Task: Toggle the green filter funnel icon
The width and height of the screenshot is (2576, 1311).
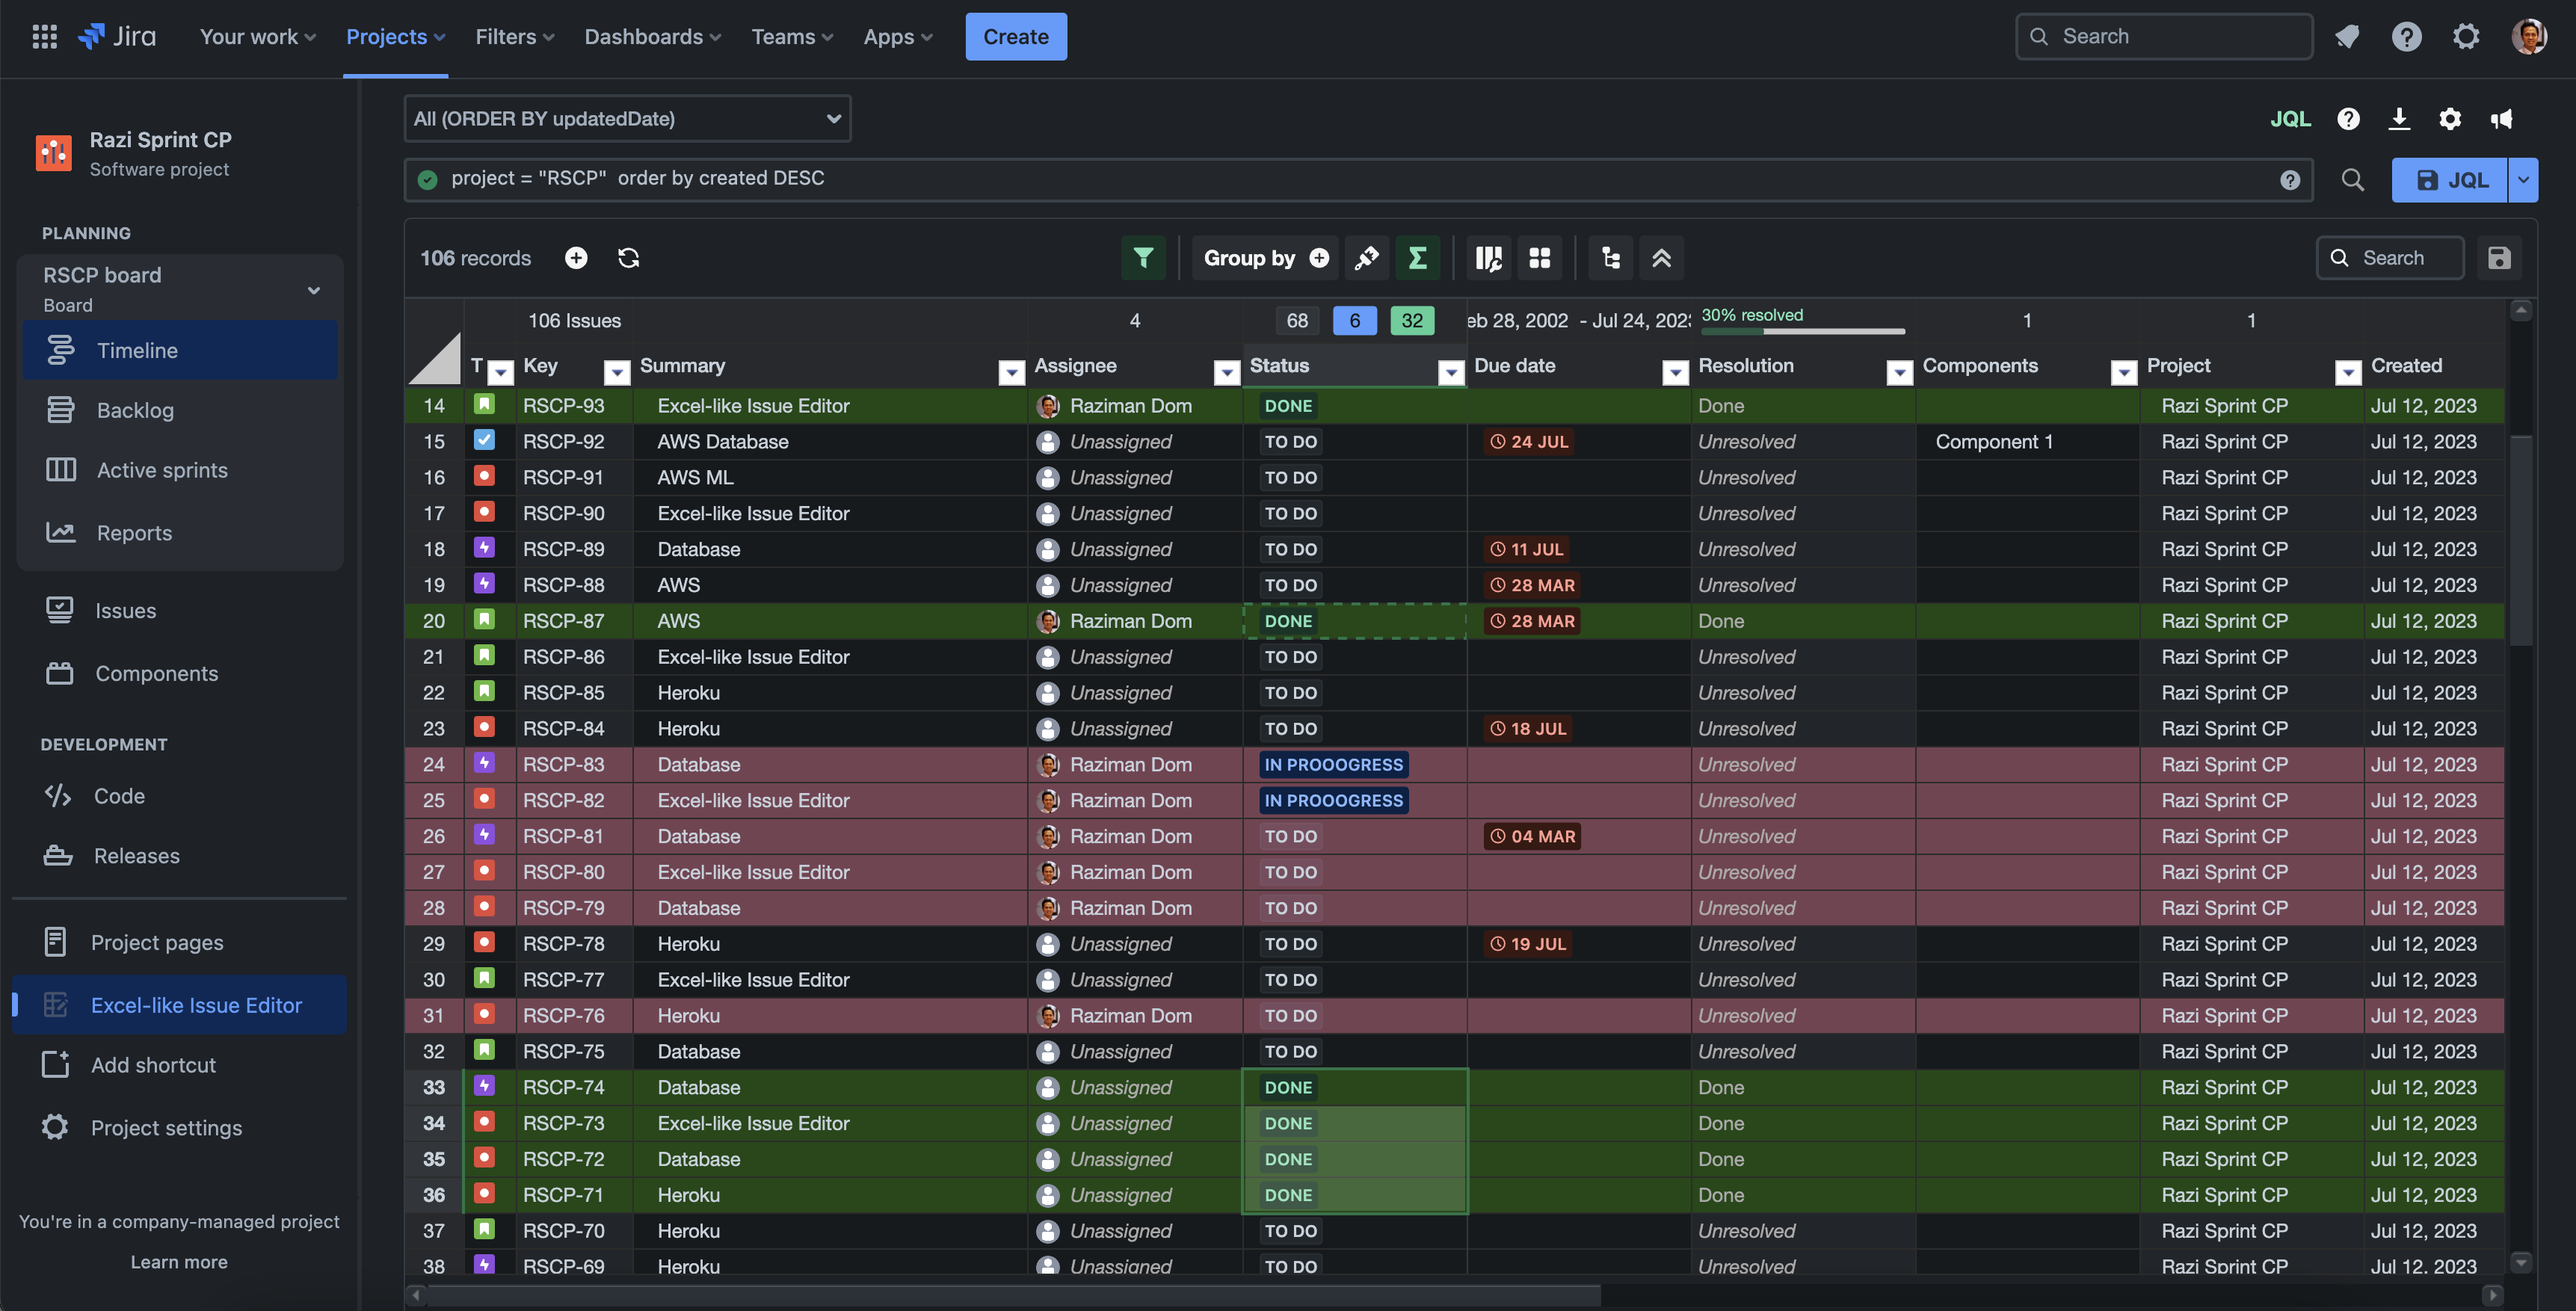Action: [x=1143, y=258]
